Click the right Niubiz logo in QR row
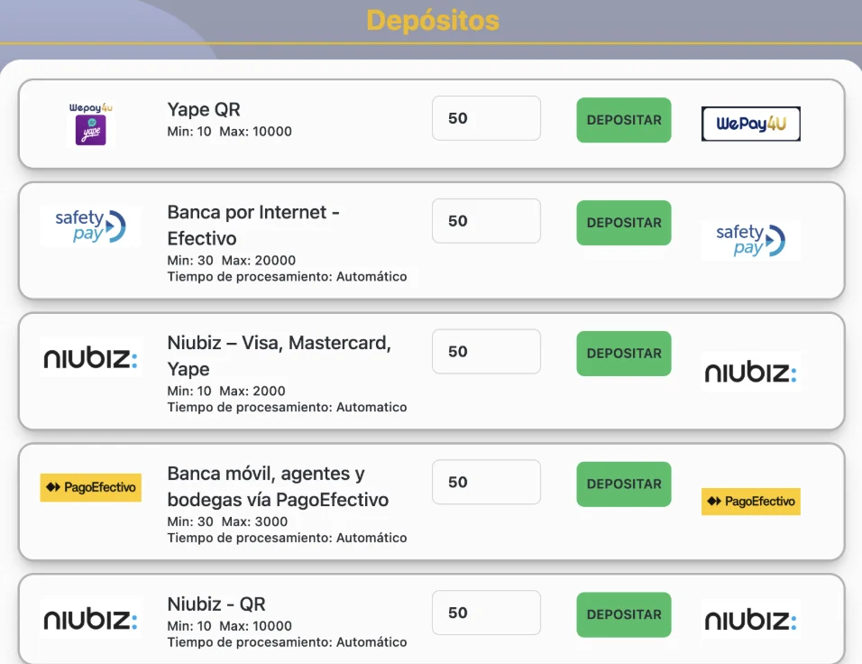 (750, 620)
